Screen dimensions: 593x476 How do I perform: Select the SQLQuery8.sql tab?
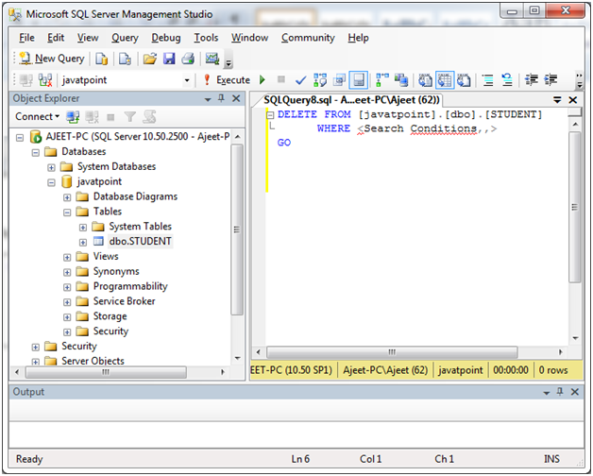(x=351, y=100)
